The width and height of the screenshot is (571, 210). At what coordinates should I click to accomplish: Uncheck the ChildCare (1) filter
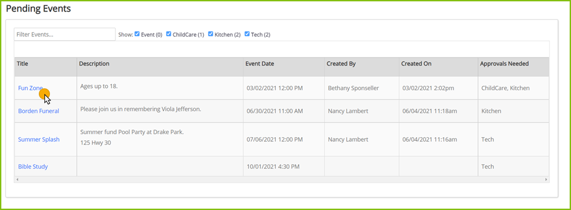click(x=169, y=34)
